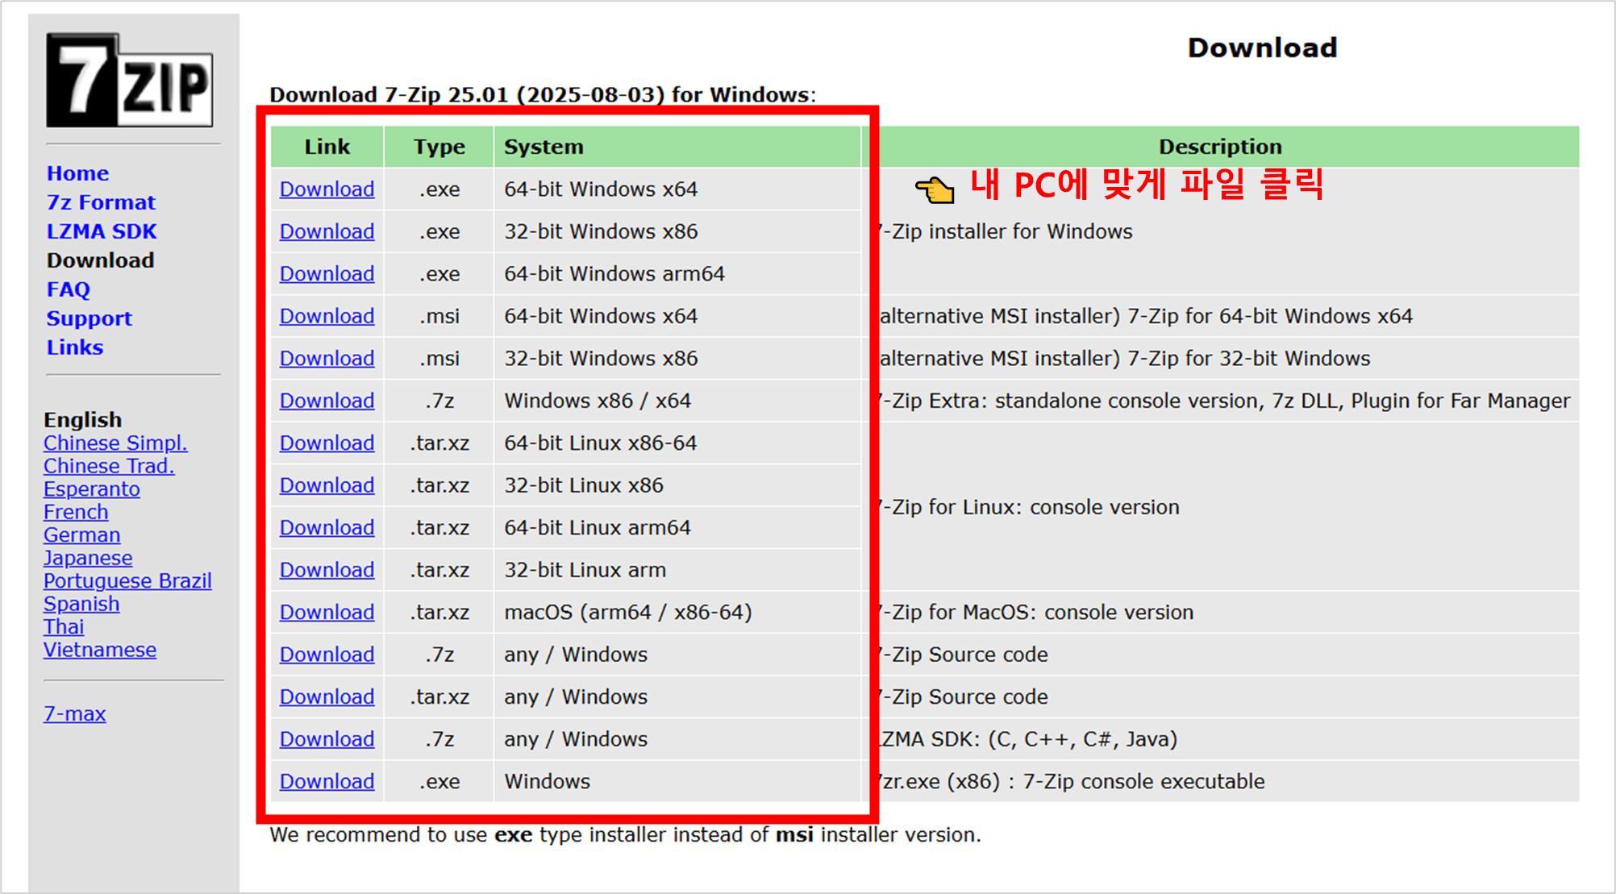Click '7-Zip installer for Windows' description
1616x894 pixels.
1005,231
